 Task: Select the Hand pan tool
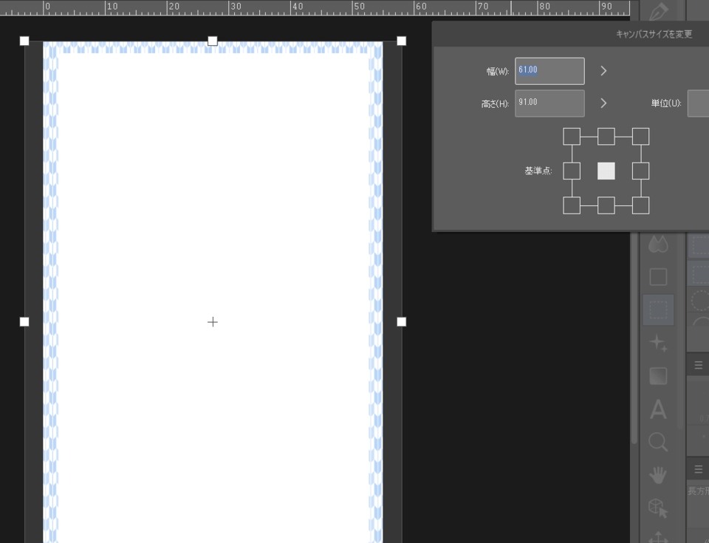pos(658,475)
